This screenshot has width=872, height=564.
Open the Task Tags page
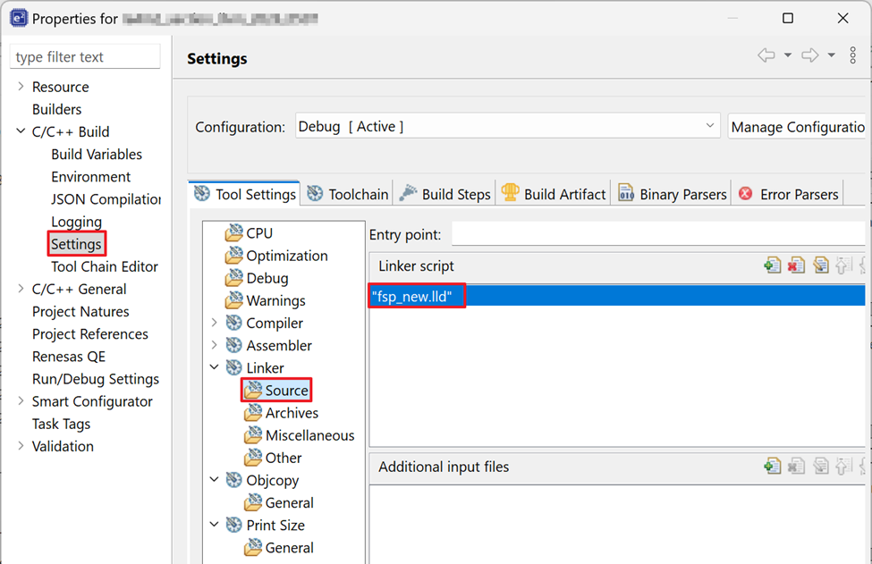coord(61,424)
